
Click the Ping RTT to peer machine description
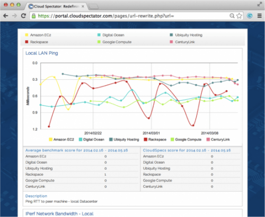pos(61,201)
